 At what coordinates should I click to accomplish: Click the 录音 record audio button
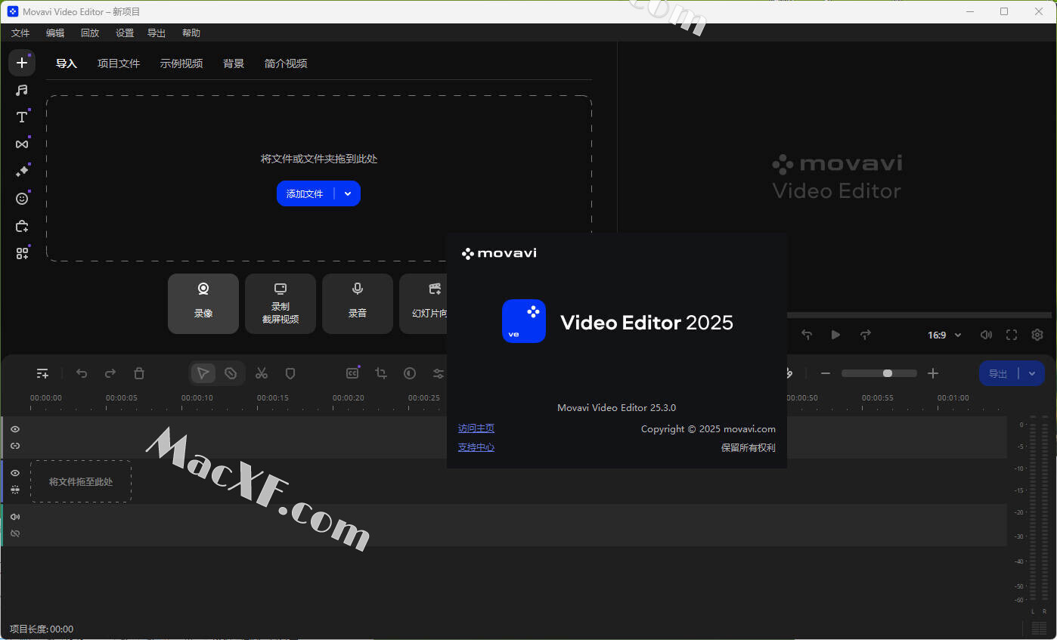pyautogui.click(x=358, y=304)
